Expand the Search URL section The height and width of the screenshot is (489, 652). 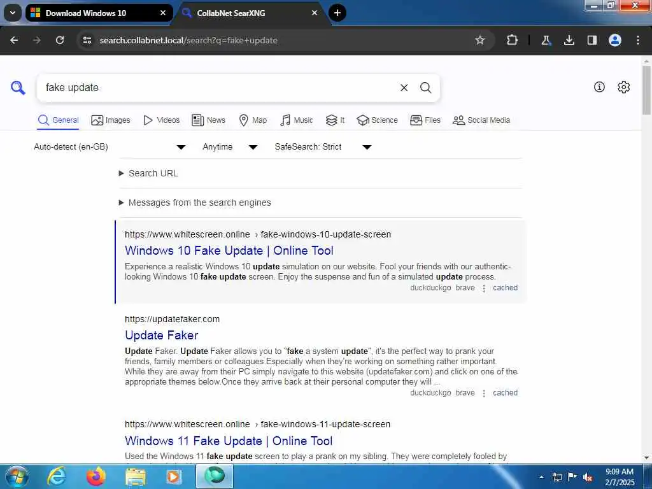point(149,173)
